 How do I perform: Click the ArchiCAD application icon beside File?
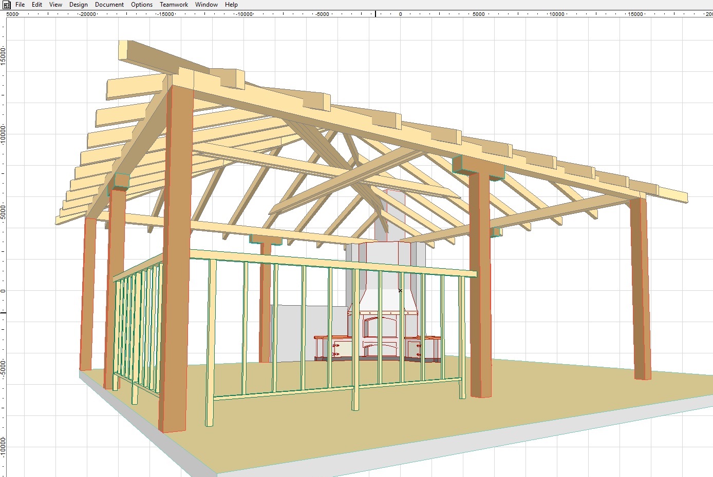pyautogui.click(x=7, y=5)
